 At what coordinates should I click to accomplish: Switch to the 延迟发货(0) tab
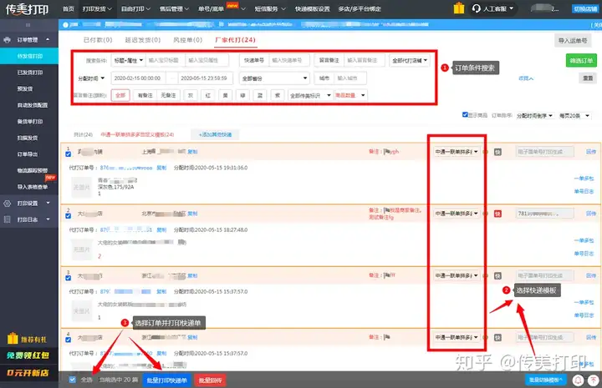pyautogui.click(x=142, y=40)
